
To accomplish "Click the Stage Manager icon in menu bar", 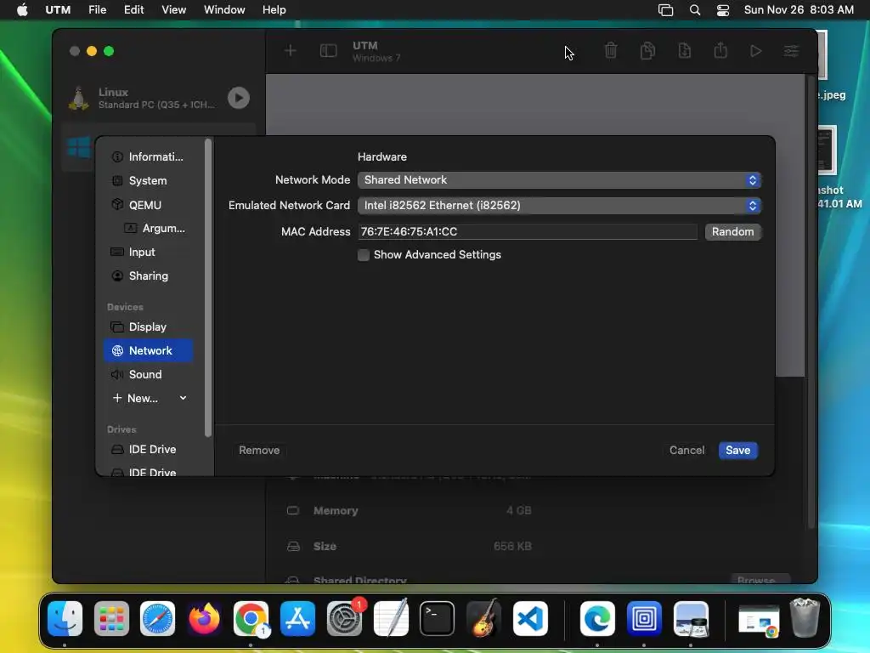I will 665,10.
